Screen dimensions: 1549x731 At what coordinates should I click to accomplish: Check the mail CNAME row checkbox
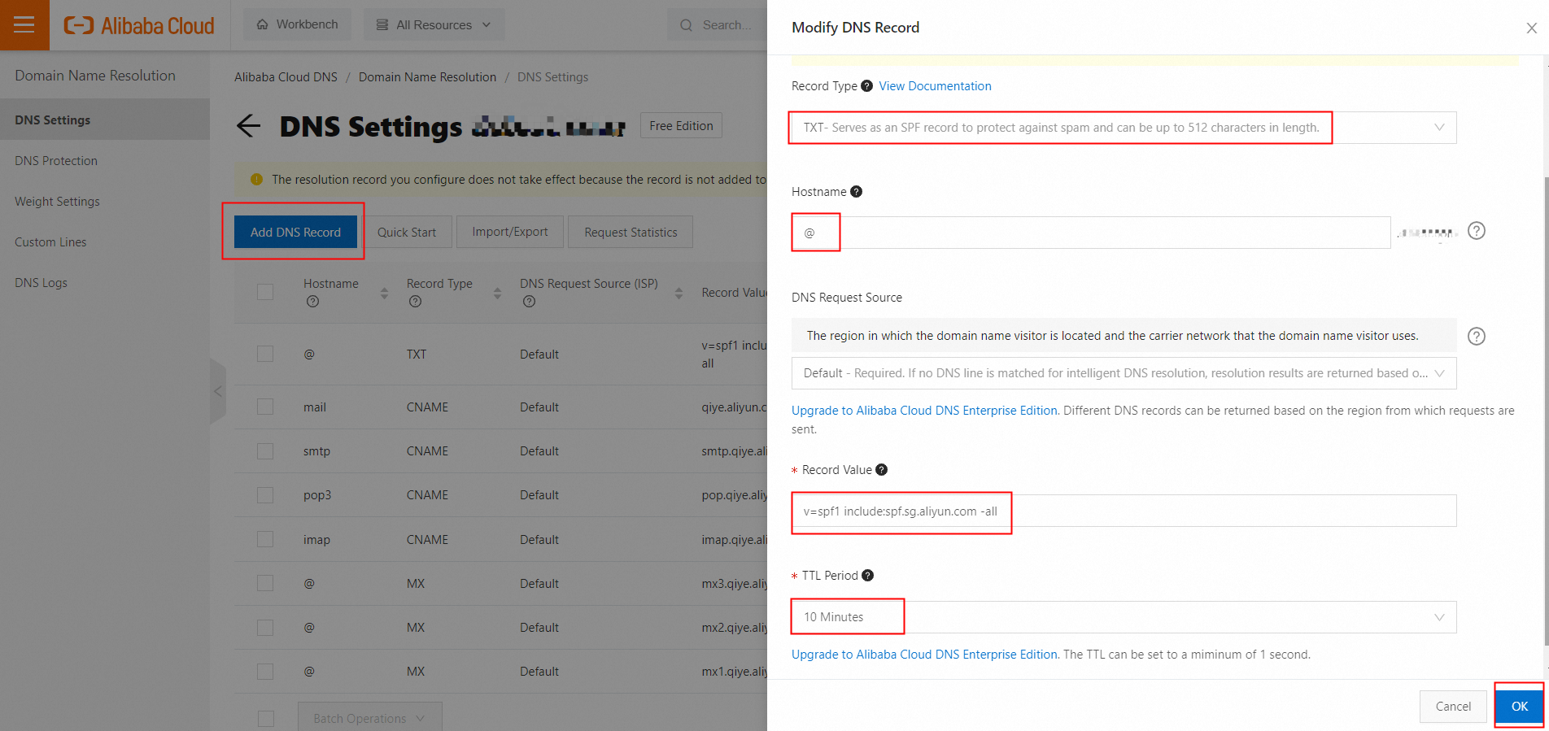click(265, 407)
